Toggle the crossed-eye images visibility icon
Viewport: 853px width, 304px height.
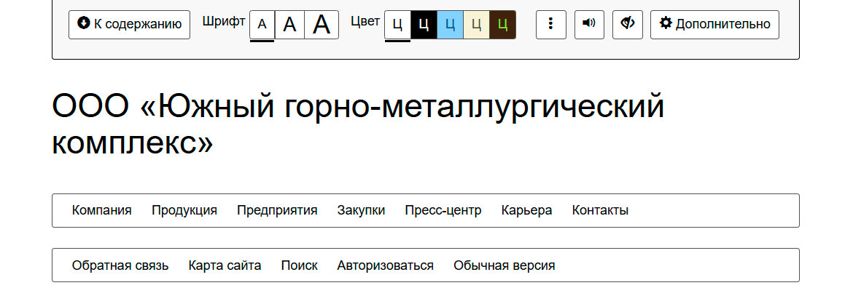coord(627,24)
